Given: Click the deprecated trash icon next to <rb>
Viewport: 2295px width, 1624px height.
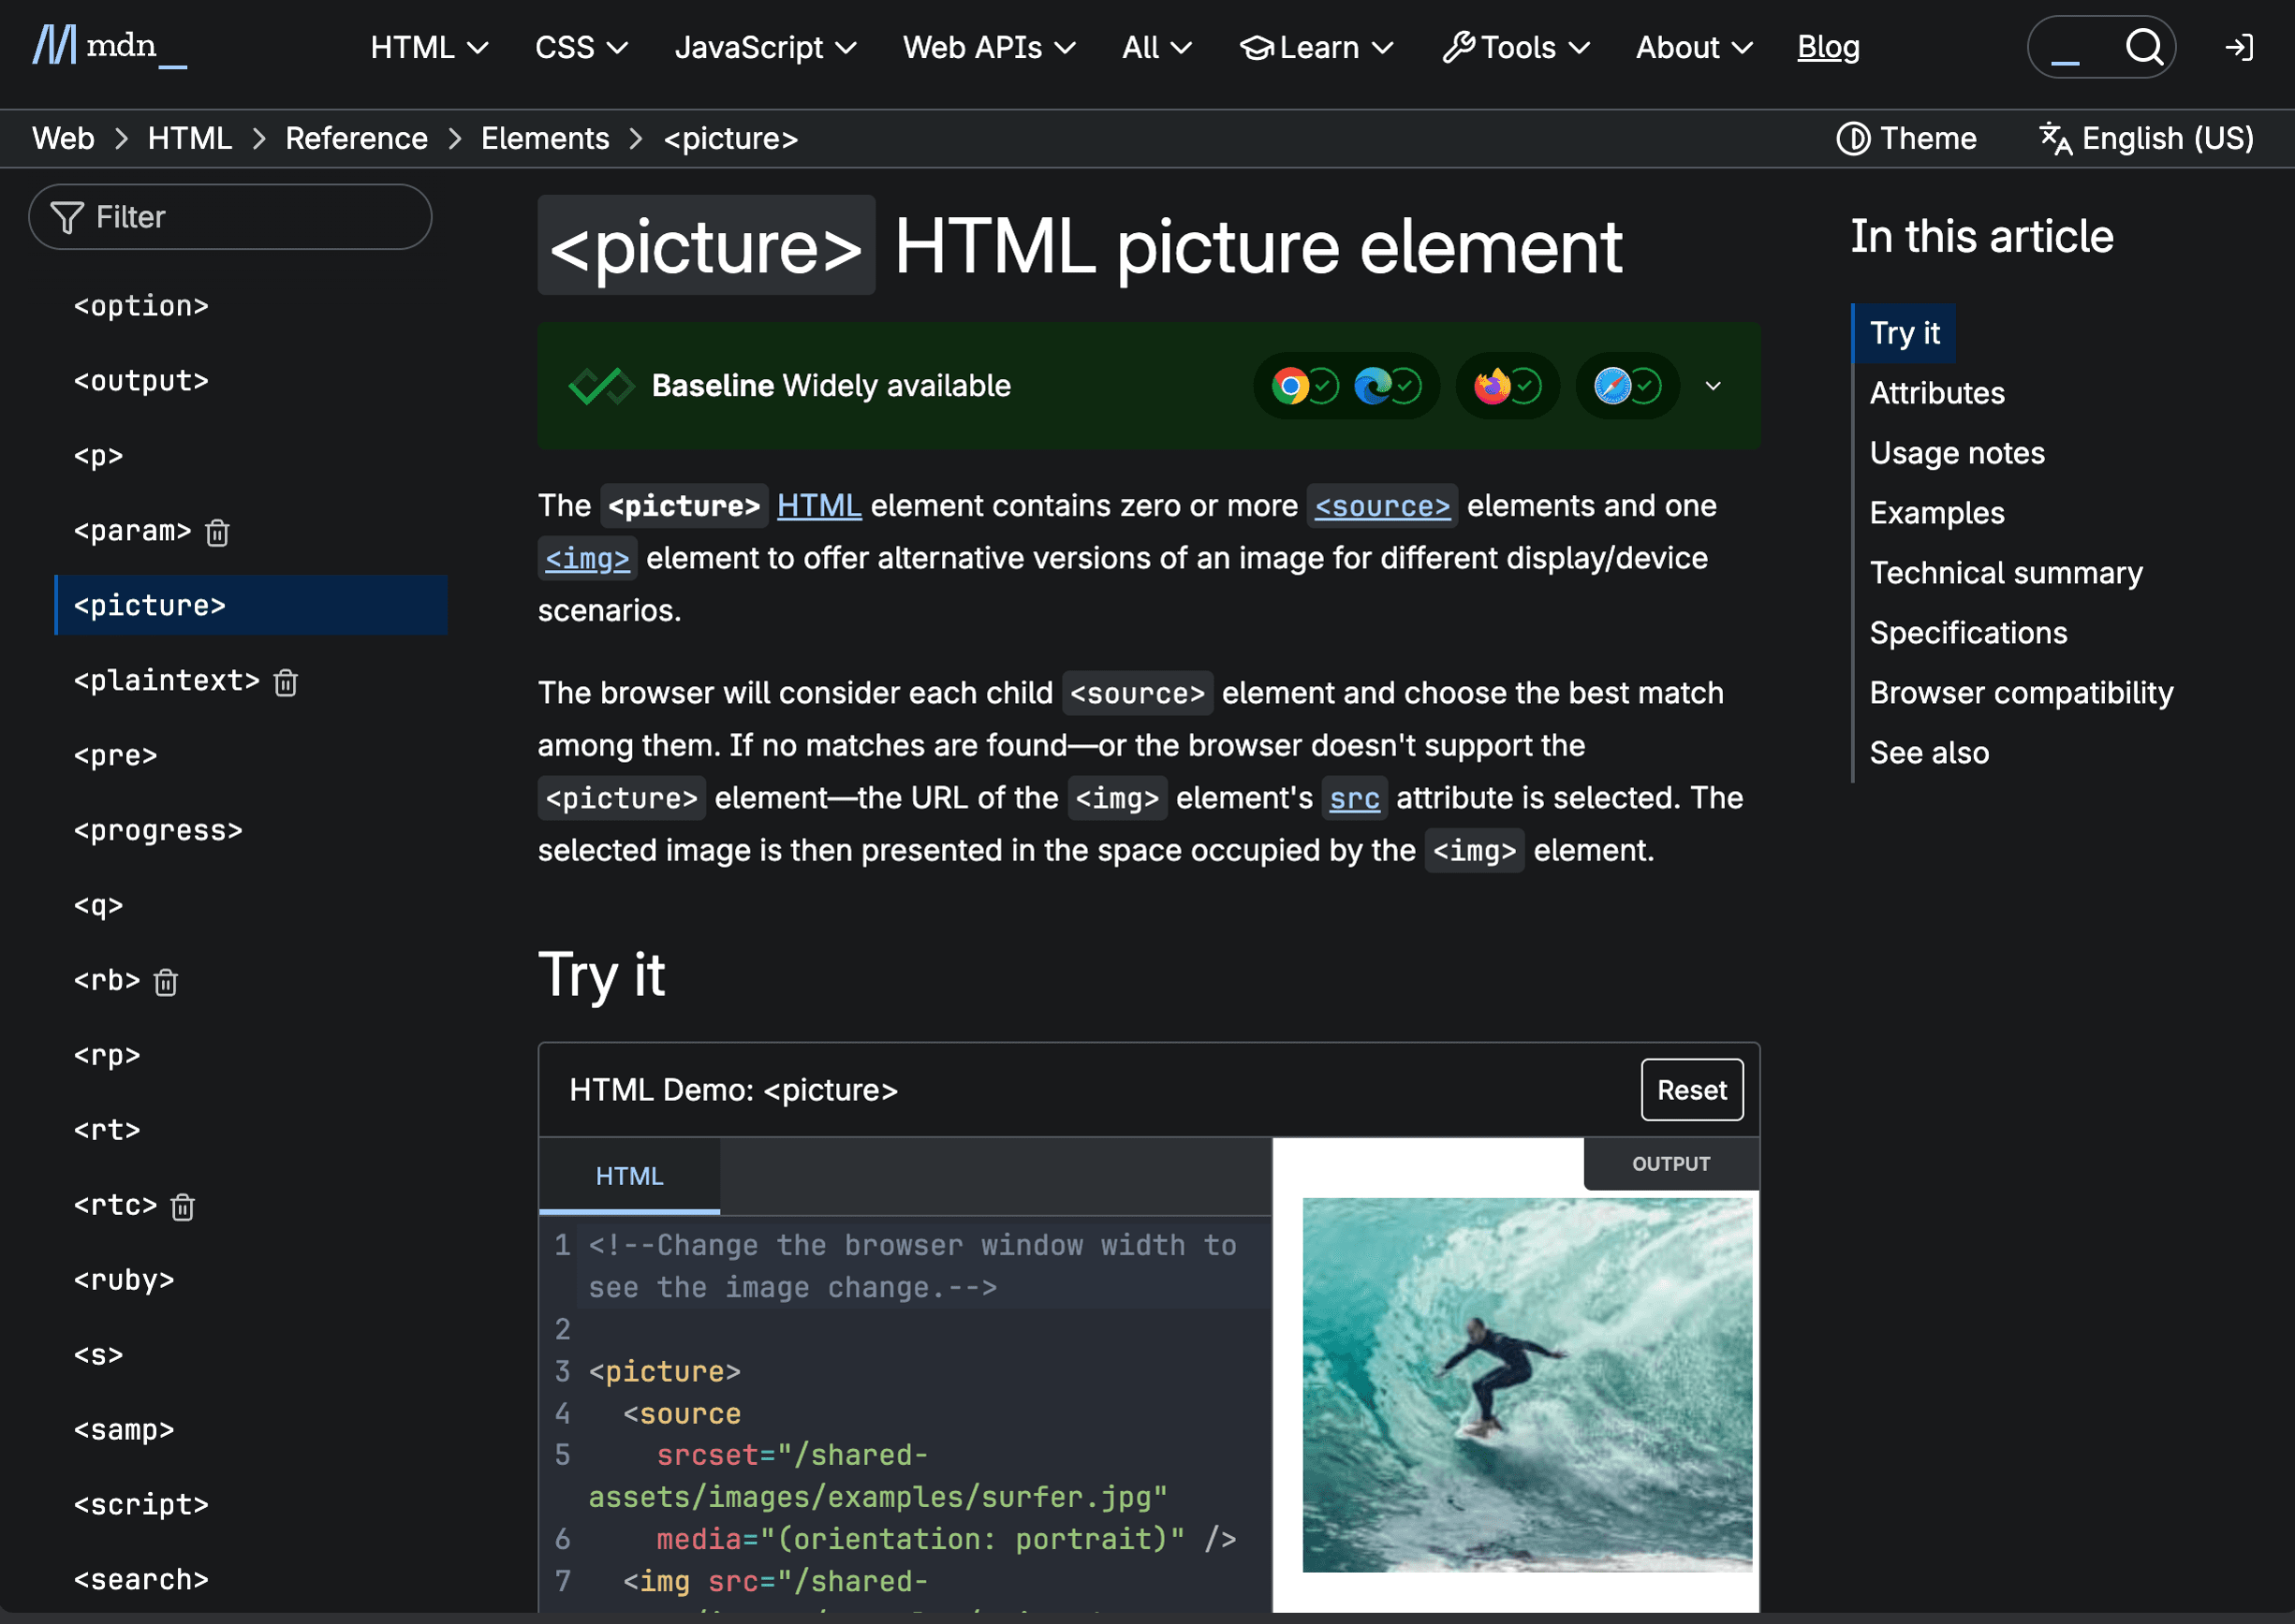Looking at the screenshot, I should pyautogui.click(x=166, y=982).
